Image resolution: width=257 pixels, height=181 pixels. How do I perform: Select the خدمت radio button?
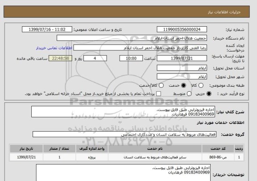click(x=183, y=85)
